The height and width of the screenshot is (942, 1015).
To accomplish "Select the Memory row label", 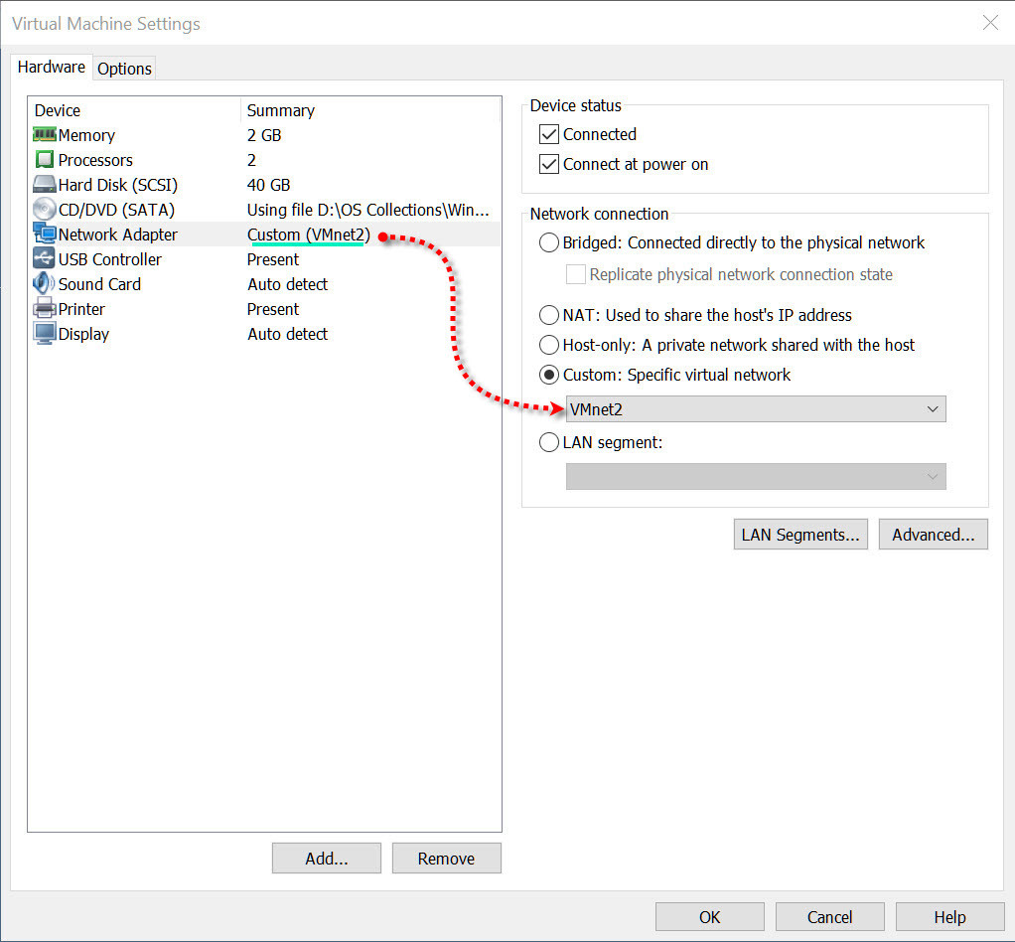I will tap(86, 135).
